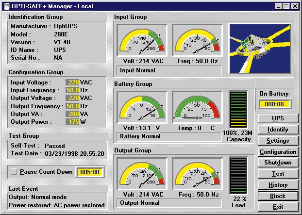Open the Settings dialog button

pos(278,141)
